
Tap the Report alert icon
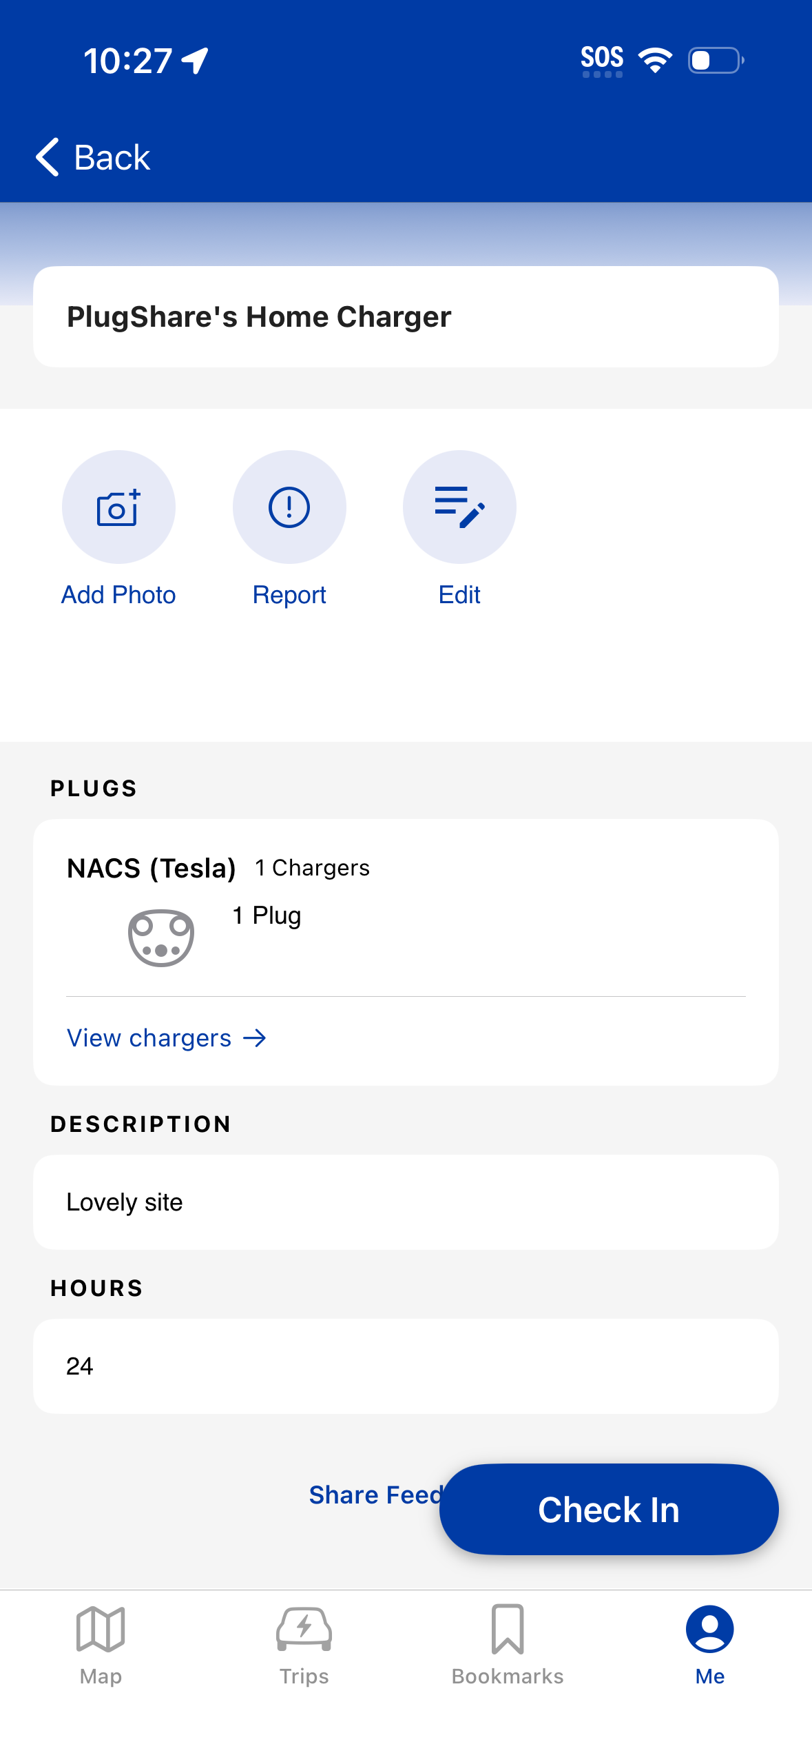click(289, 507)
